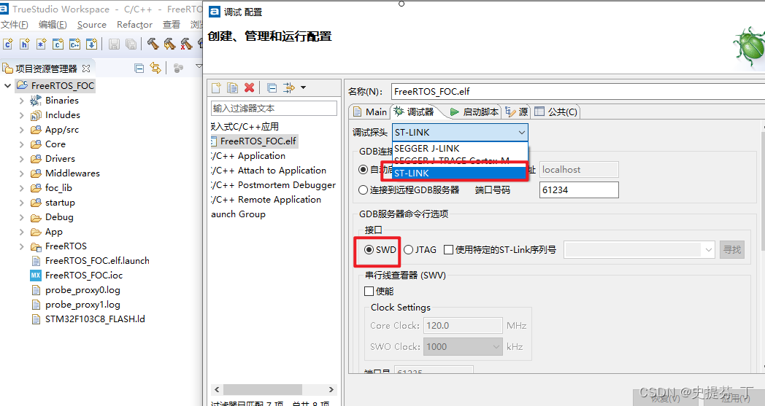
Task: Expand the Includes tree node
Action: point(21,115)
